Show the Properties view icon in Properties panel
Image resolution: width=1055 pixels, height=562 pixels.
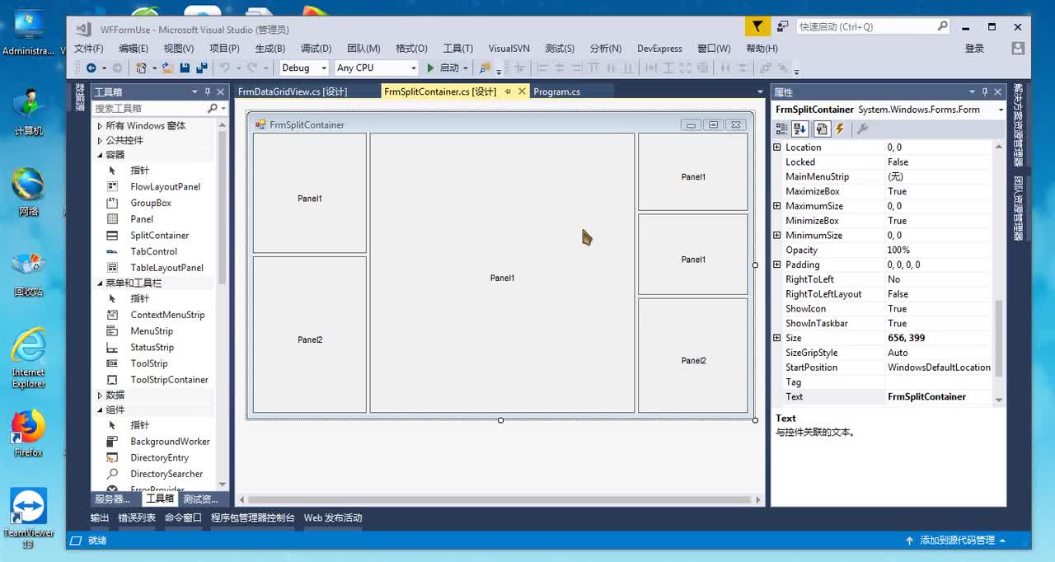(821, 129)
